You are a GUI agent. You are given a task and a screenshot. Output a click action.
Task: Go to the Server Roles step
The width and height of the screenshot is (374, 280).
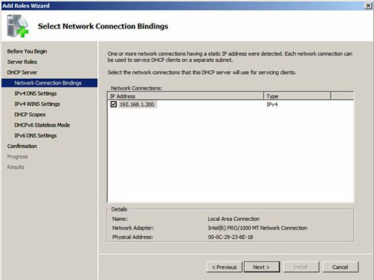pyautogui.click(x=22, y=62)
